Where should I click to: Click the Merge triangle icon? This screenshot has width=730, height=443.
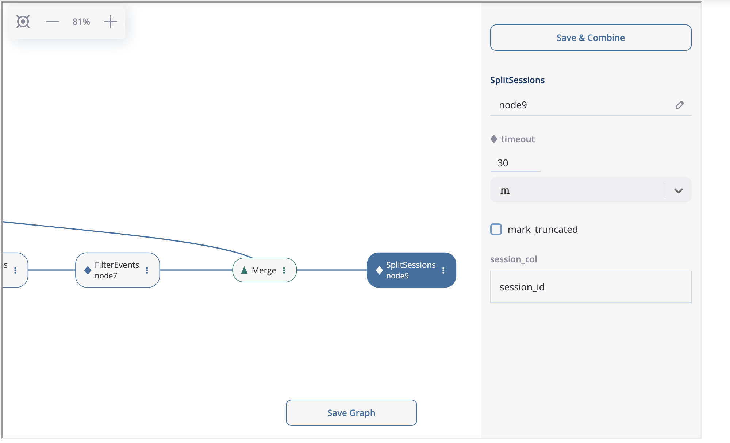[x=245, y=270]
